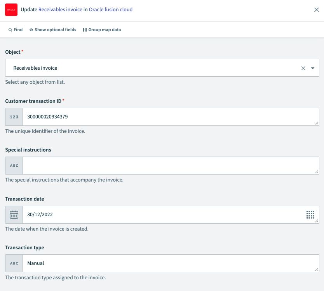Image resolution: width=324 pixels, height=291 pixels.
Task: Click the calendar icon for Transaction date
Action: [x=14, y=215]
